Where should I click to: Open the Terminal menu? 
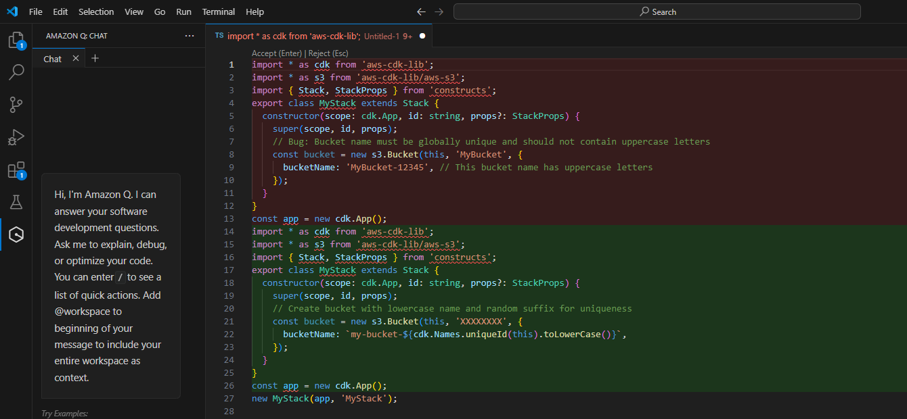point(218,11)
